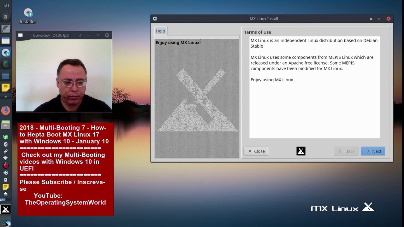Open the yellow sticky notes launcher
The height and width of the screenshot is (227, 404).
point(6,88)
